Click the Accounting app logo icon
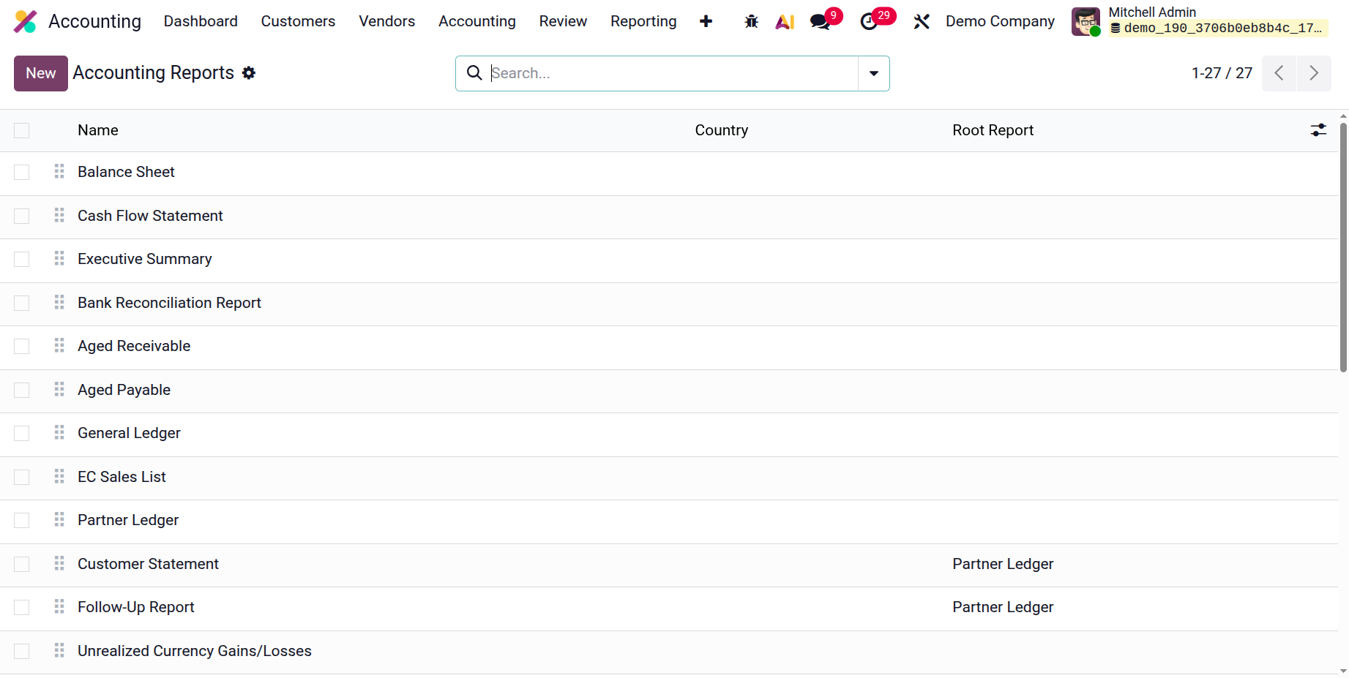 (26, 21)
